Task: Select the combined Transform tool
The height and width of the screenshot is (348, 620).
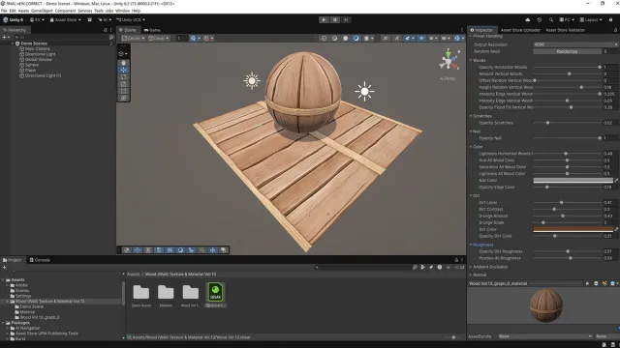Action: 123,99
